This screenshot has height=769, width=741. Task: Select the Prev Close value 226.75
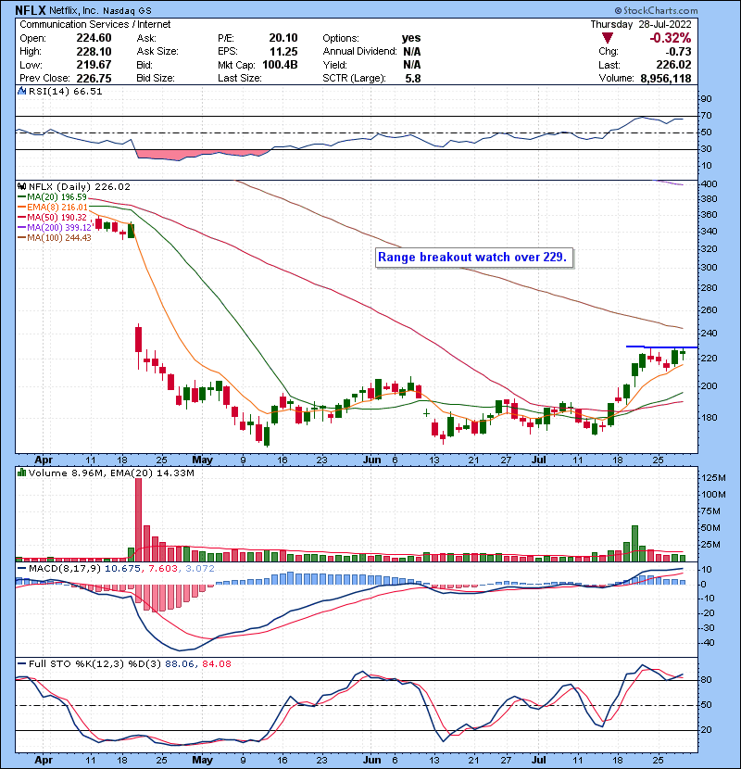94,79
